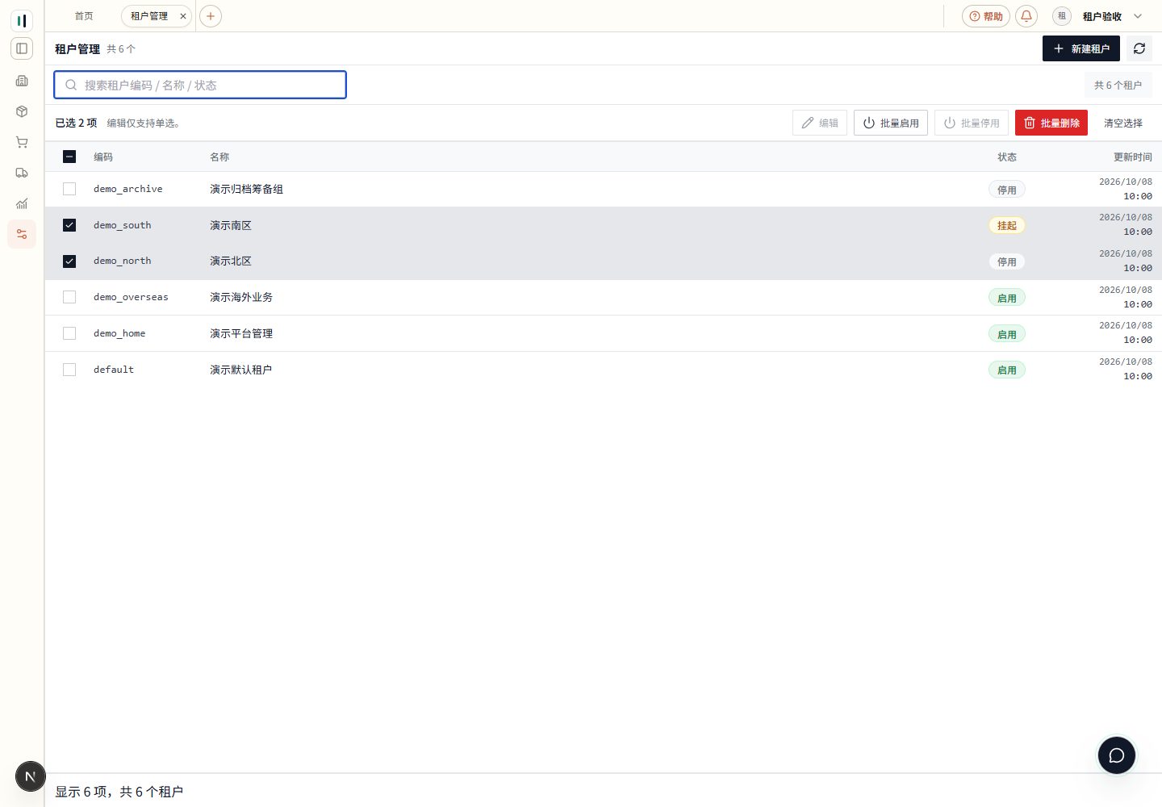1162x807 pixels.
Task: Open the notification bell
Action: 1026,16
